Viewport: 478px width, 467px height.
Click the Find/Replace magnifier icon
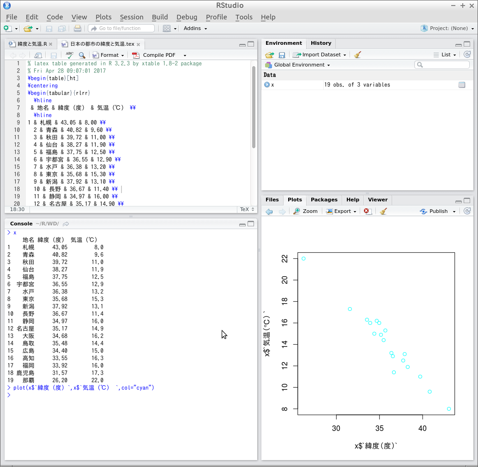coord(82,55)
